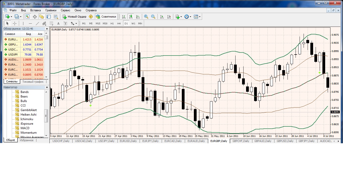Switch chart to candlesticks
The image size is (343, 193).
tap(131, 17)
